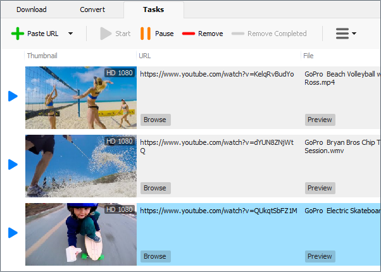The height and width of the screenshot is (272, 381).
Task: Click the URL ending in dYUN8ZNjWtQ
Action: tap(217, 147)
